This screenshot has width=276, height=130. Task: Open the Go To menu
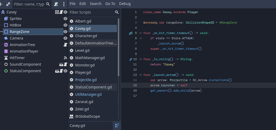[110, 4]
